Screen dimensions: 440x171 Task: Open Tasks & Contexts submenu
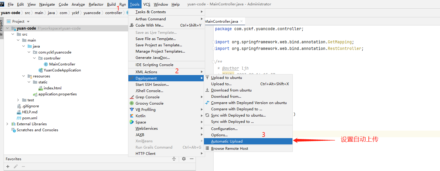click(166, 12)
